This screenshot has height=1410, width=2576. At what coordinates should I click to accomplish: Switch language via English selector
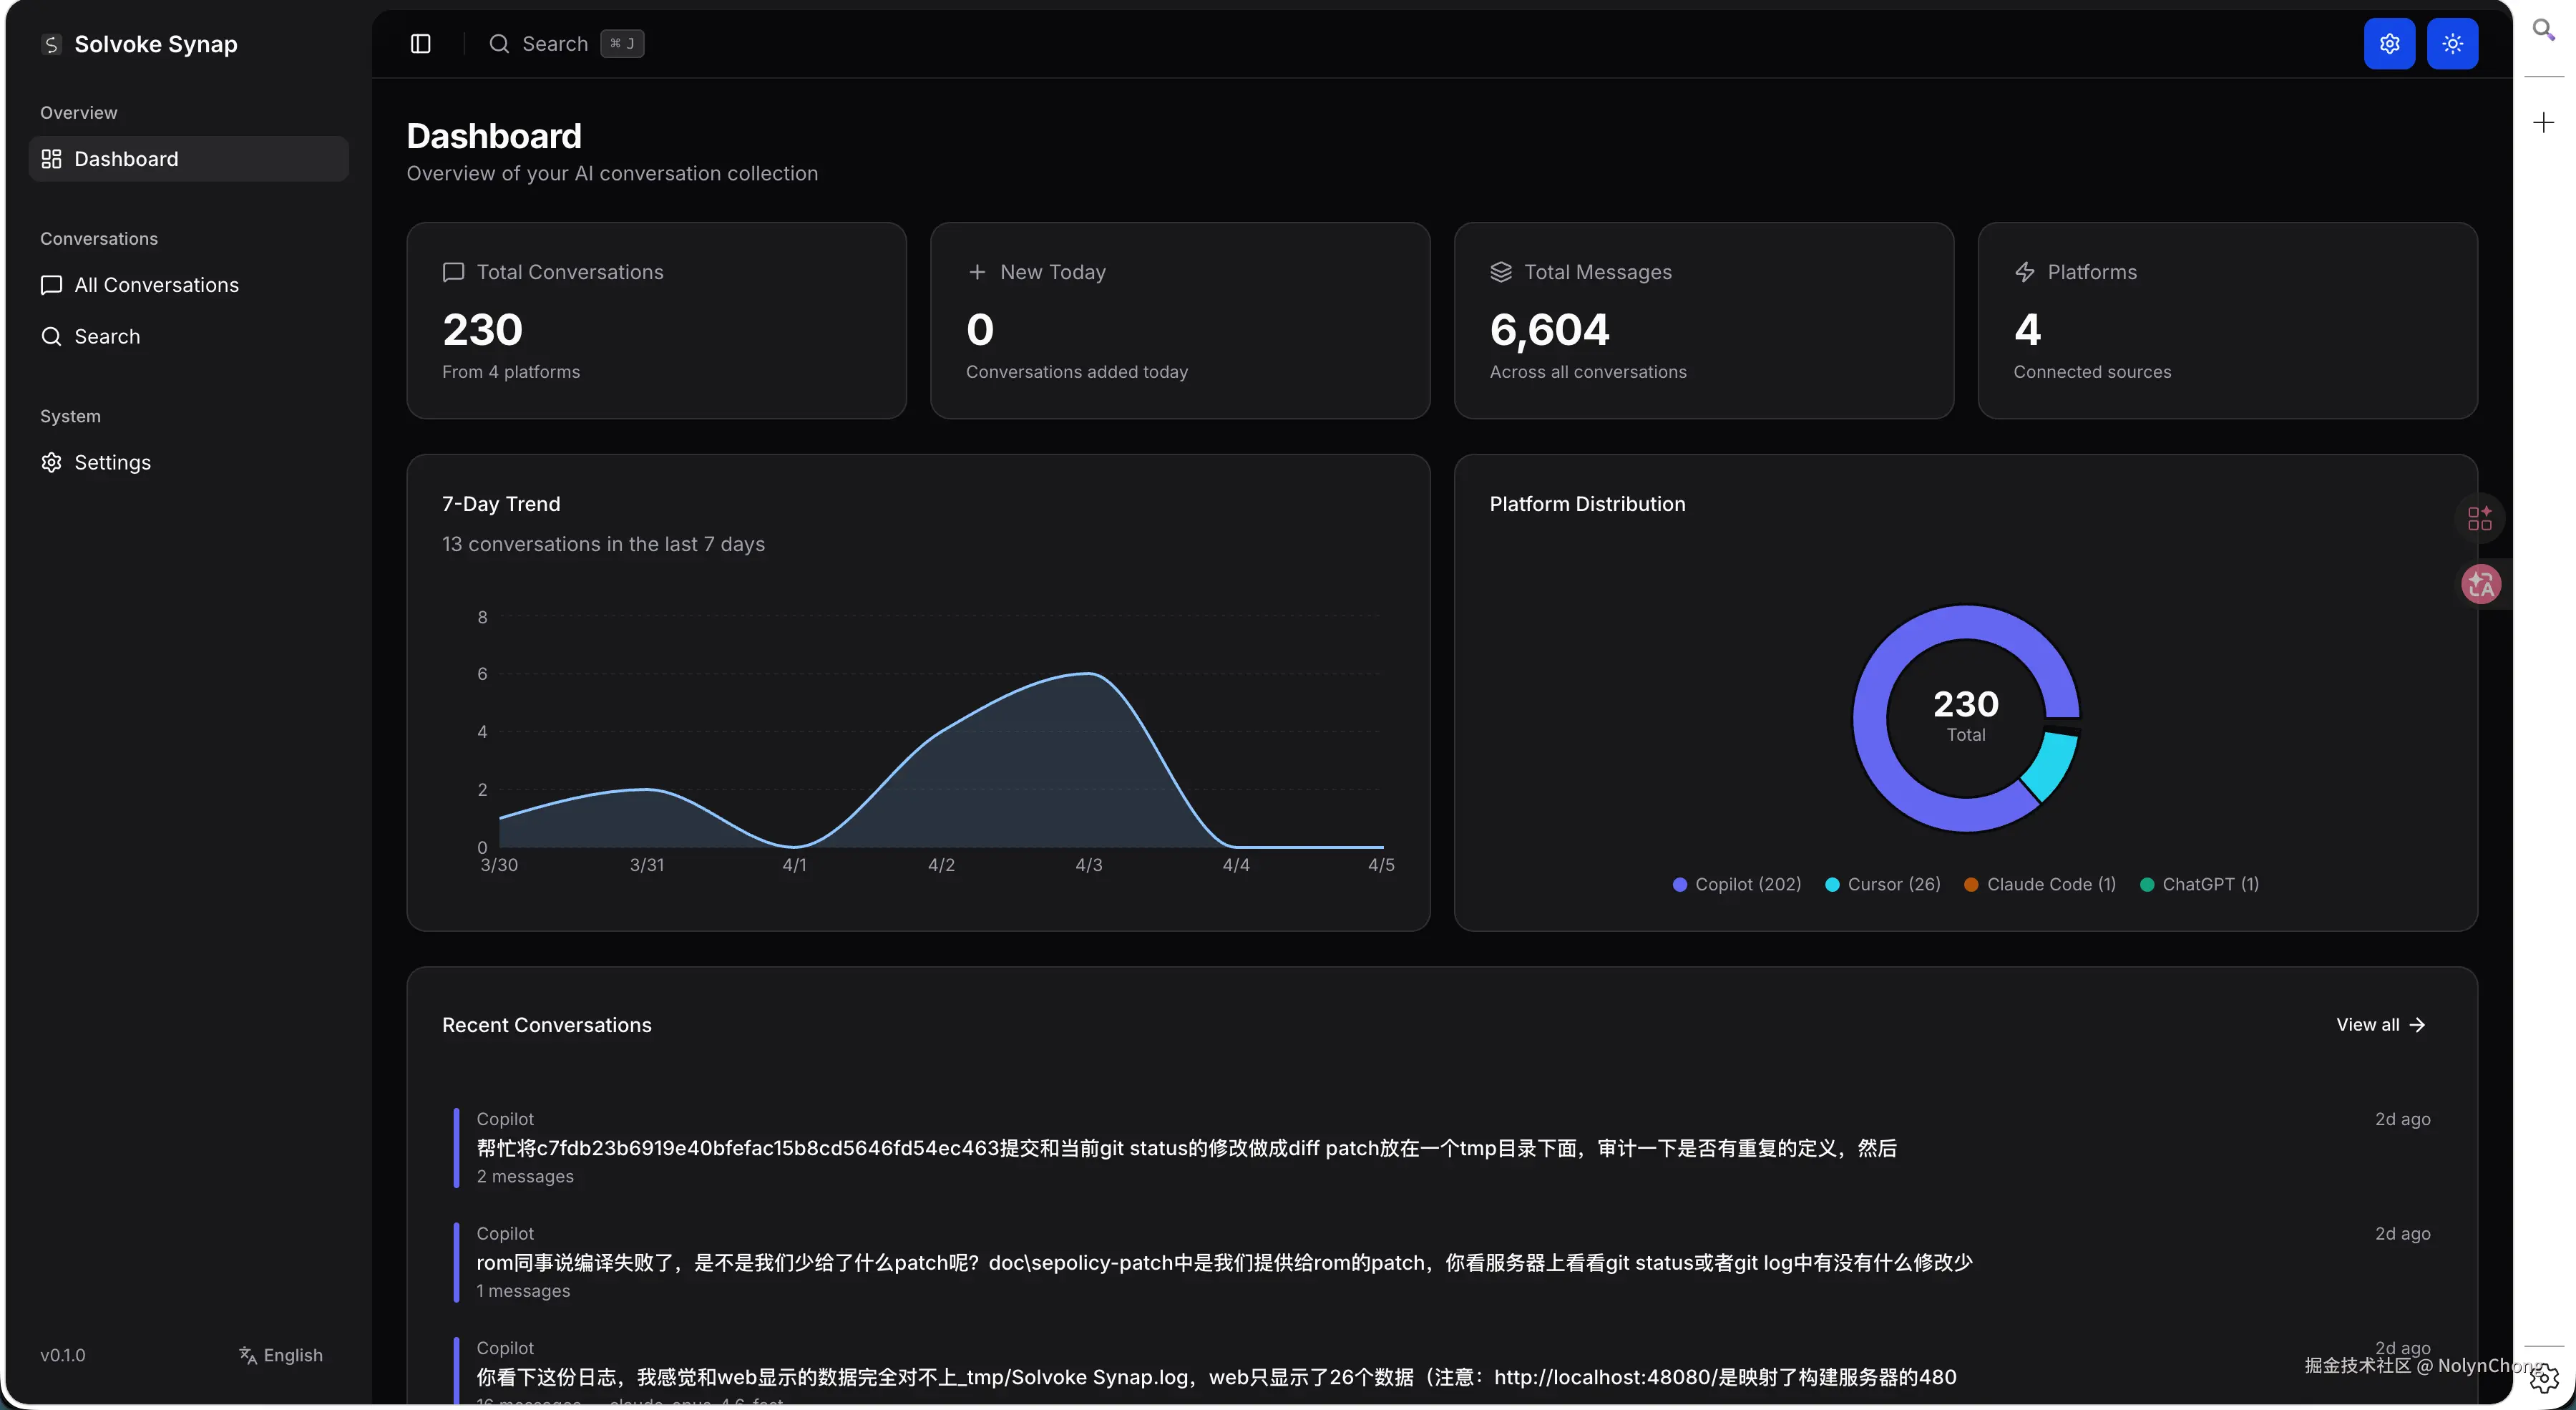pyautogui.click(x=281, y=1355)
